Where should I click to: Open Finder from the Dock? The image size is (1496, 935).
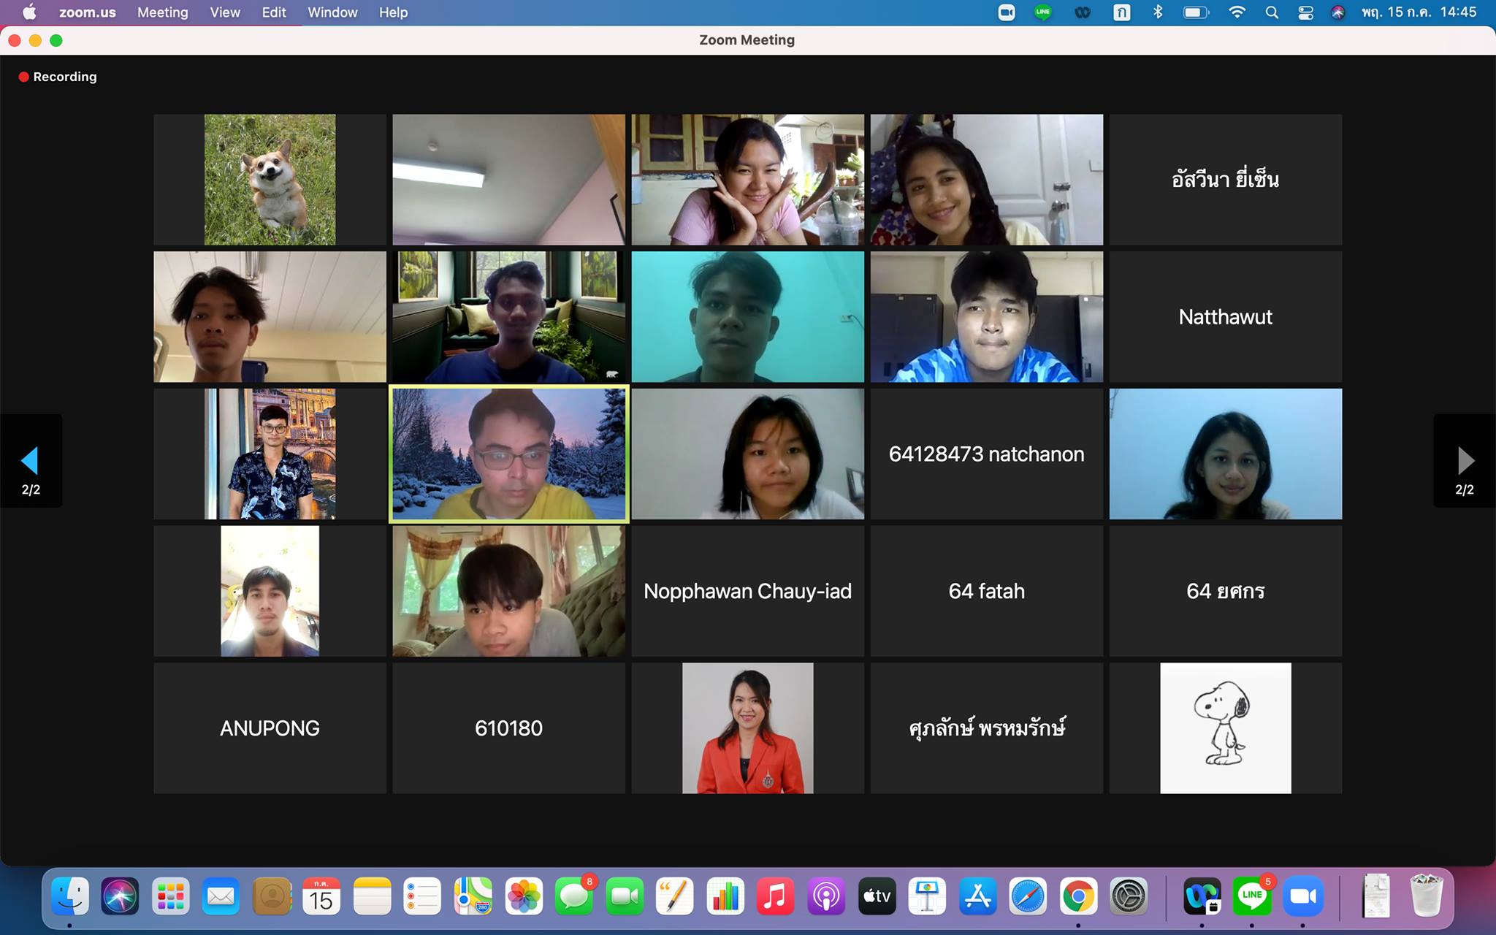tap(70, 896)
